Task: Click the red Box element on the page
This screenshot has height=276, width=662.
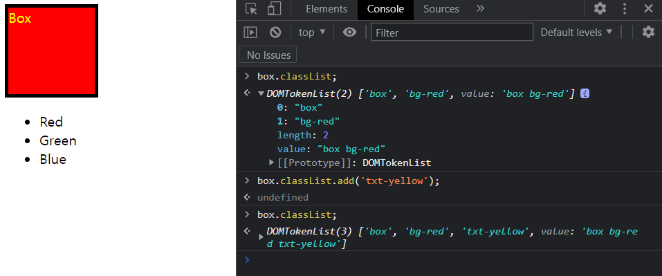Action: click(x=51, y=51)
